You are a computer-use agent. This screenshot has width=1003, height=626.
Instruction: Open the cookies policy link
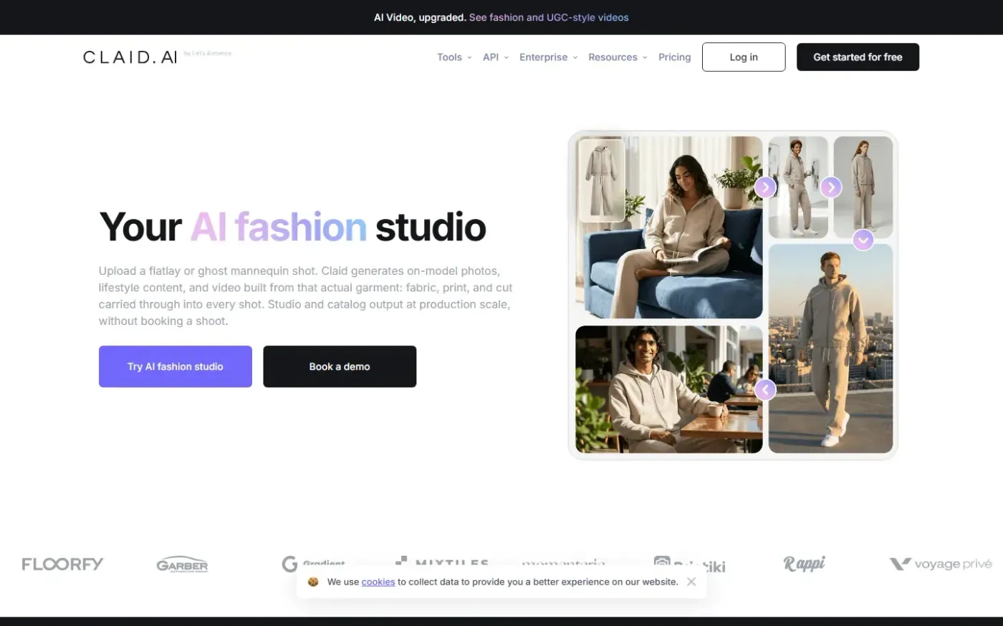(378, 582)
